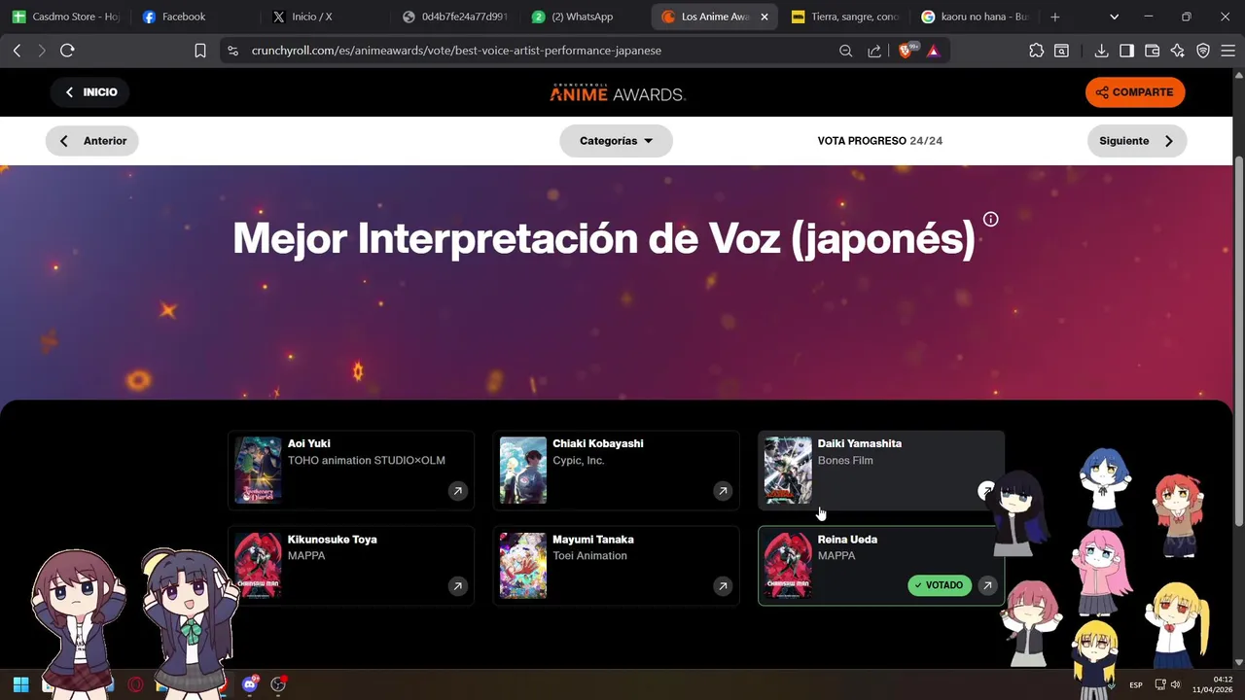Click Reina Ueda poster thumbnail
1245x700 pixels.
tap(788, 566)
